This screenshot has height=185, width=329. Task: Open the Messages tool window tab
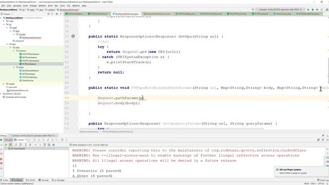(x=58, y=180)
